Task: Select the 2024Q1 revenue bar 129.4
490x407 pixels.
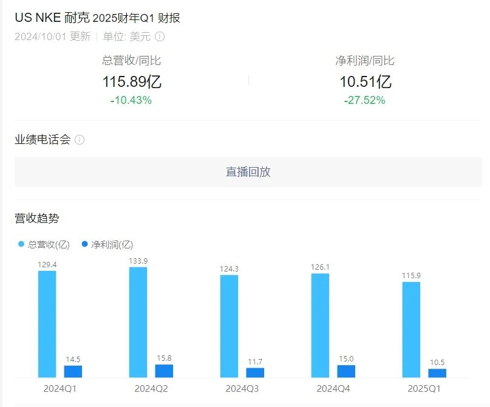Action: point(47,324)
